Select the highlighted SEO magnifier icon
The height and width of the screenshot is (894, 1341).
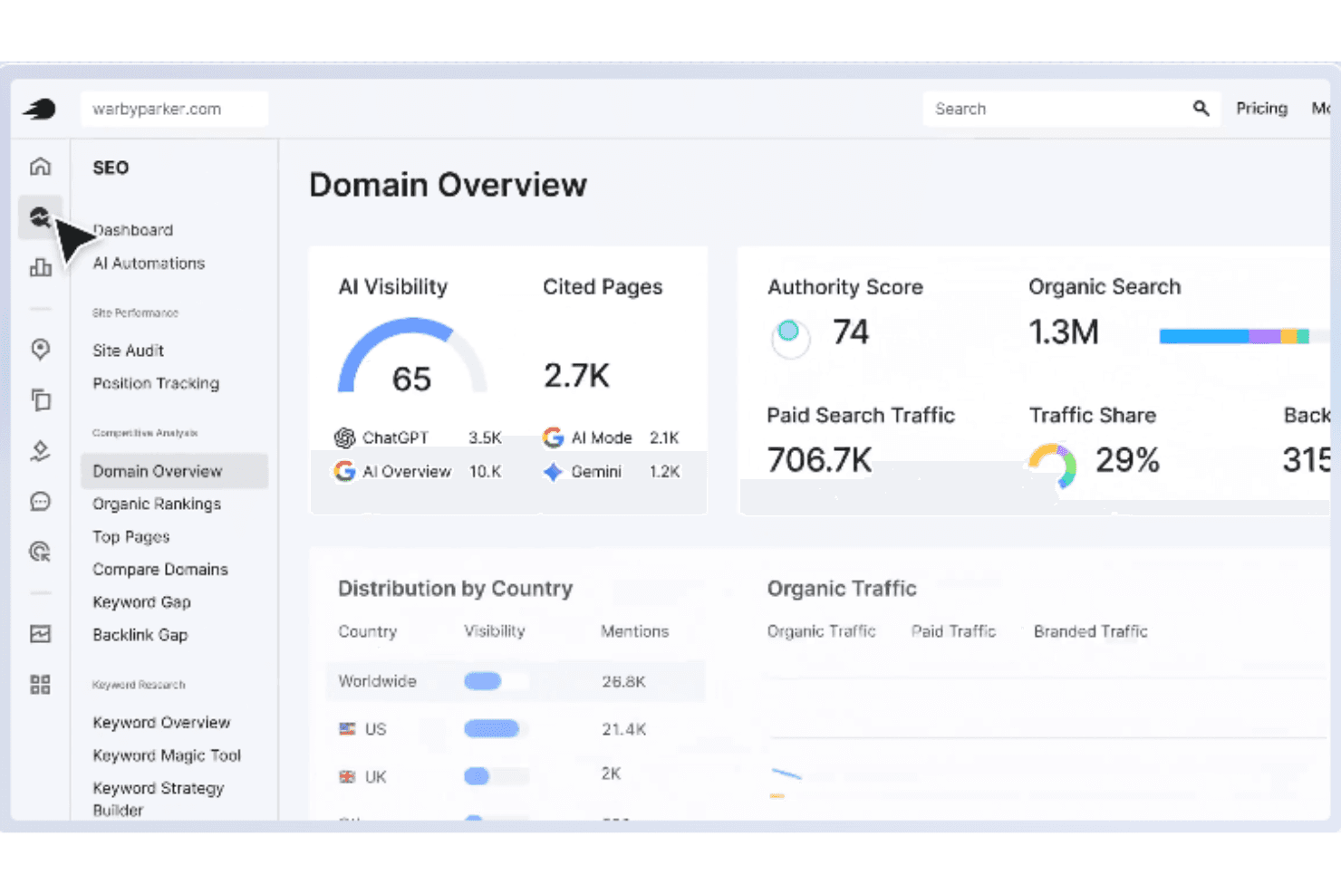click(x=40, y=217)
